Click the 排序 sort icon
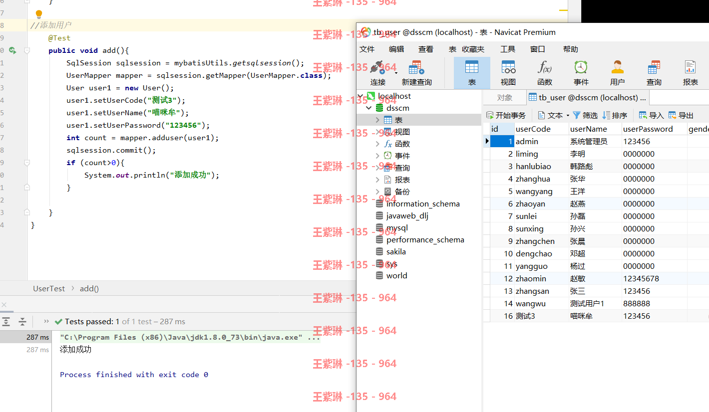This screenshot has width=709, height=412. (606, 115)
